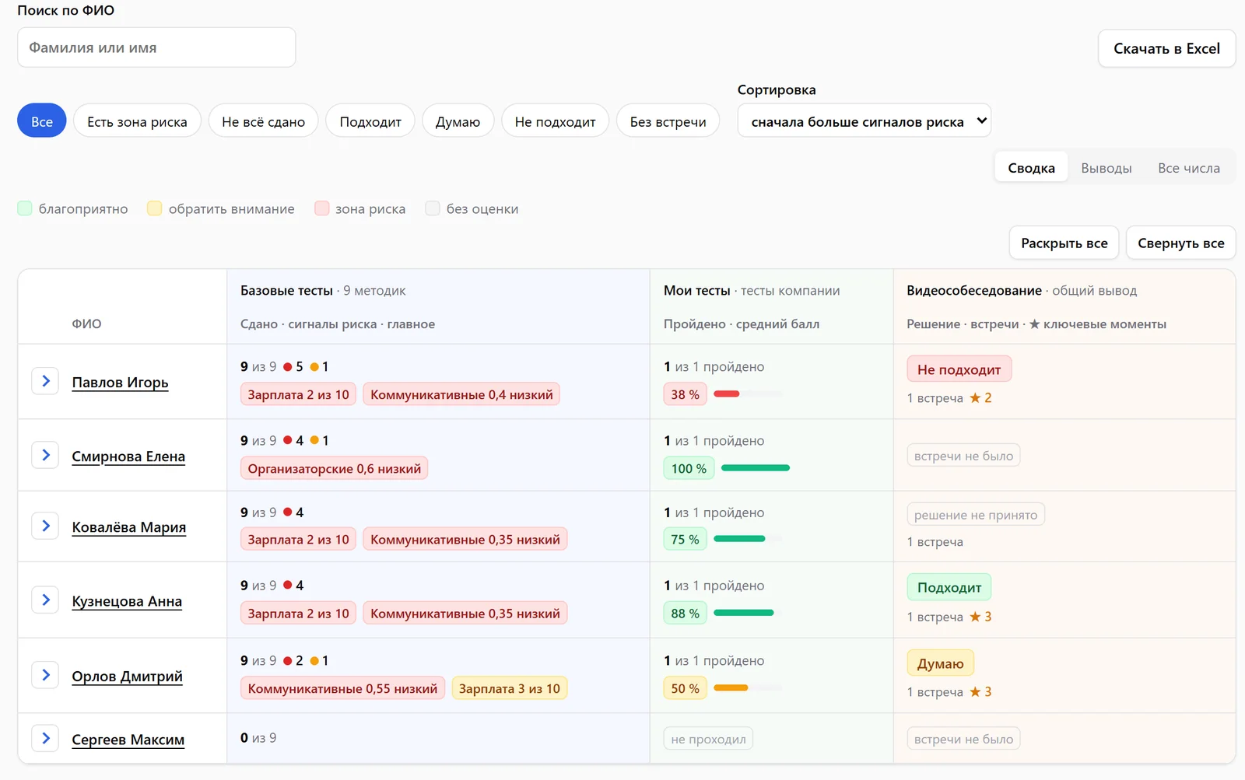Open Смирнова Елена profile link
This screenshot has width=1245, height=780.
[128, 456]
